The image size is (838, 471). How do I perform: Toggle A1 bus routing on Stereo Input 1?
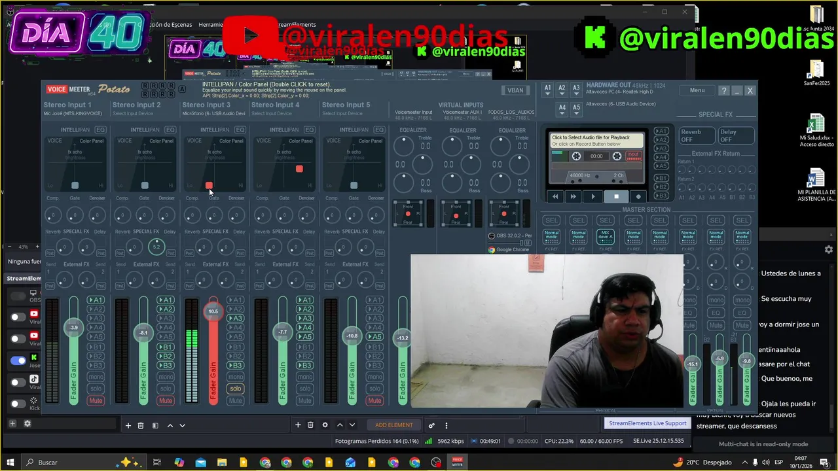tap(96, 300)
